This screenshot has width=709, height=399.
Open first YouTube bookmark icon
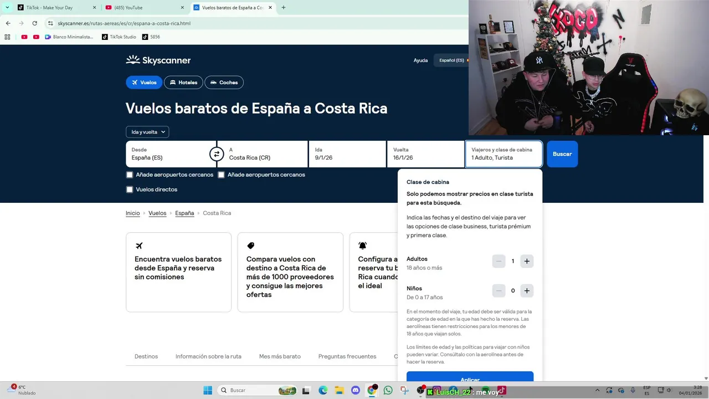tap(24, 37)
